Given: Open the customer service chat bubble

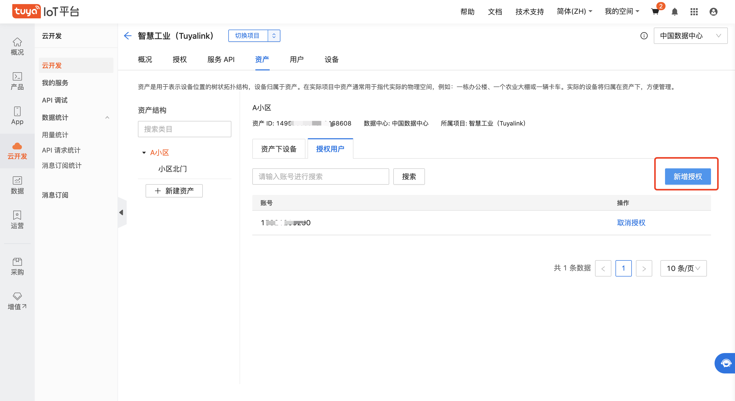Looking at the screenshot, I should [x=726, y=363].
